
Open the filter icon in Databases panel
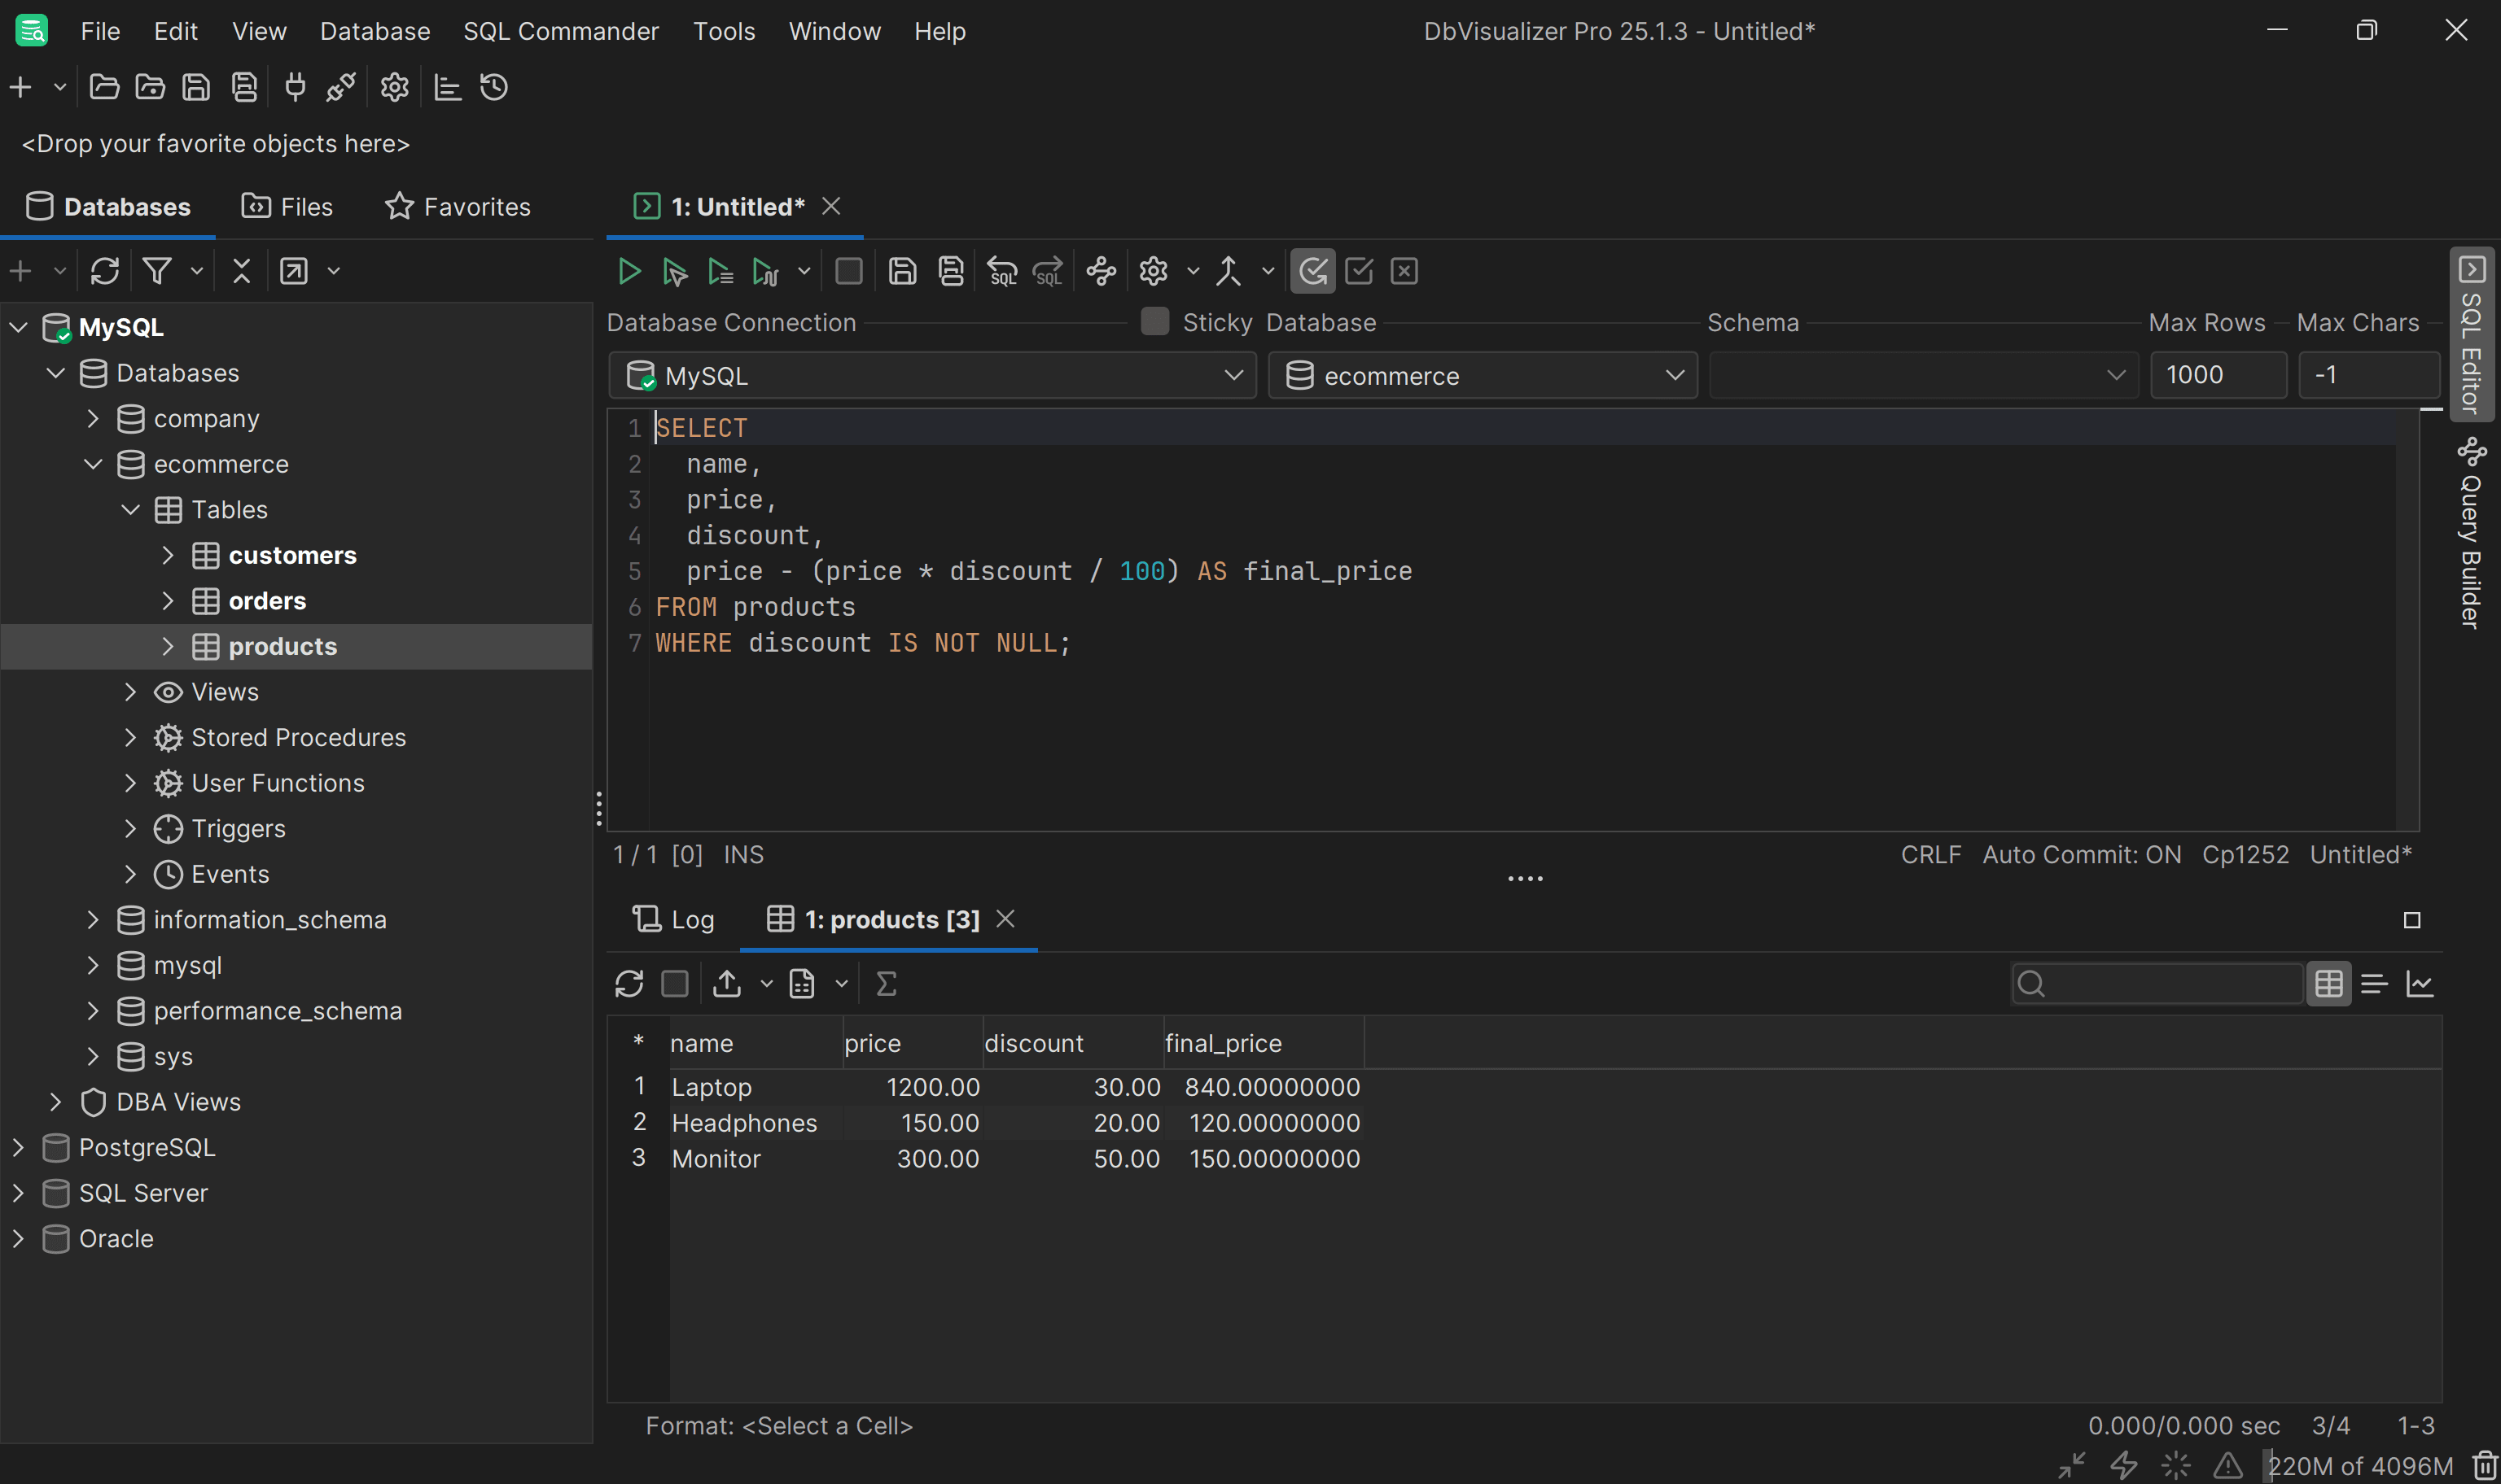coord(157,271)
